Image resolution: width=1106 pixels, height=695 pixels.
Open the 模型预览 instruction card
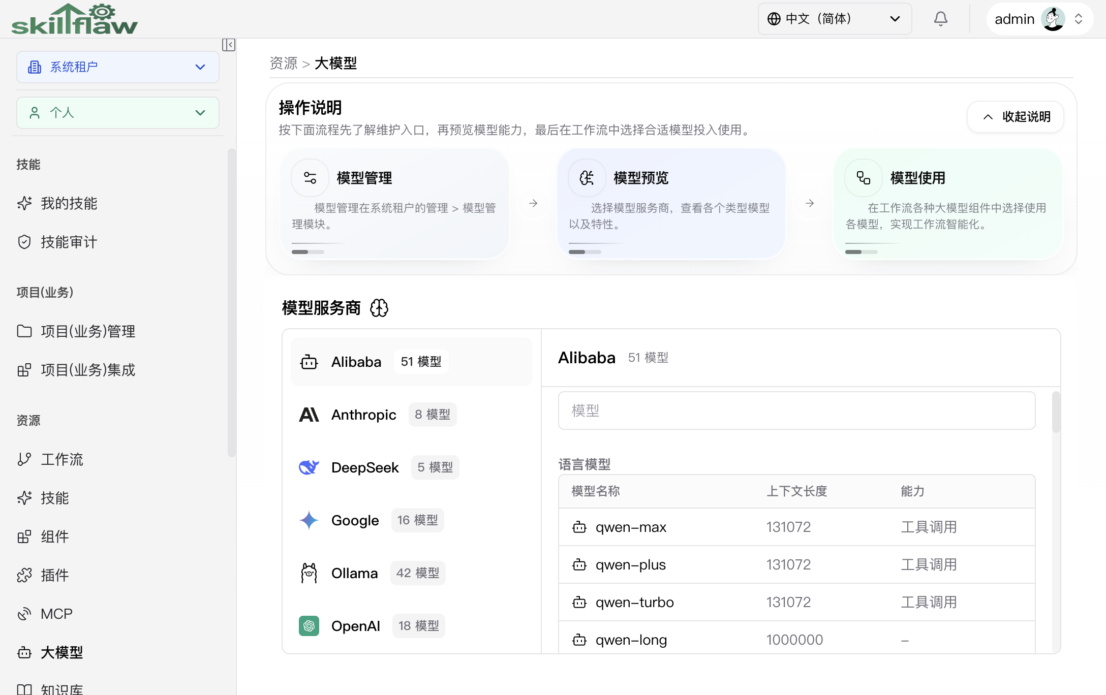click(x=671, y=204)
